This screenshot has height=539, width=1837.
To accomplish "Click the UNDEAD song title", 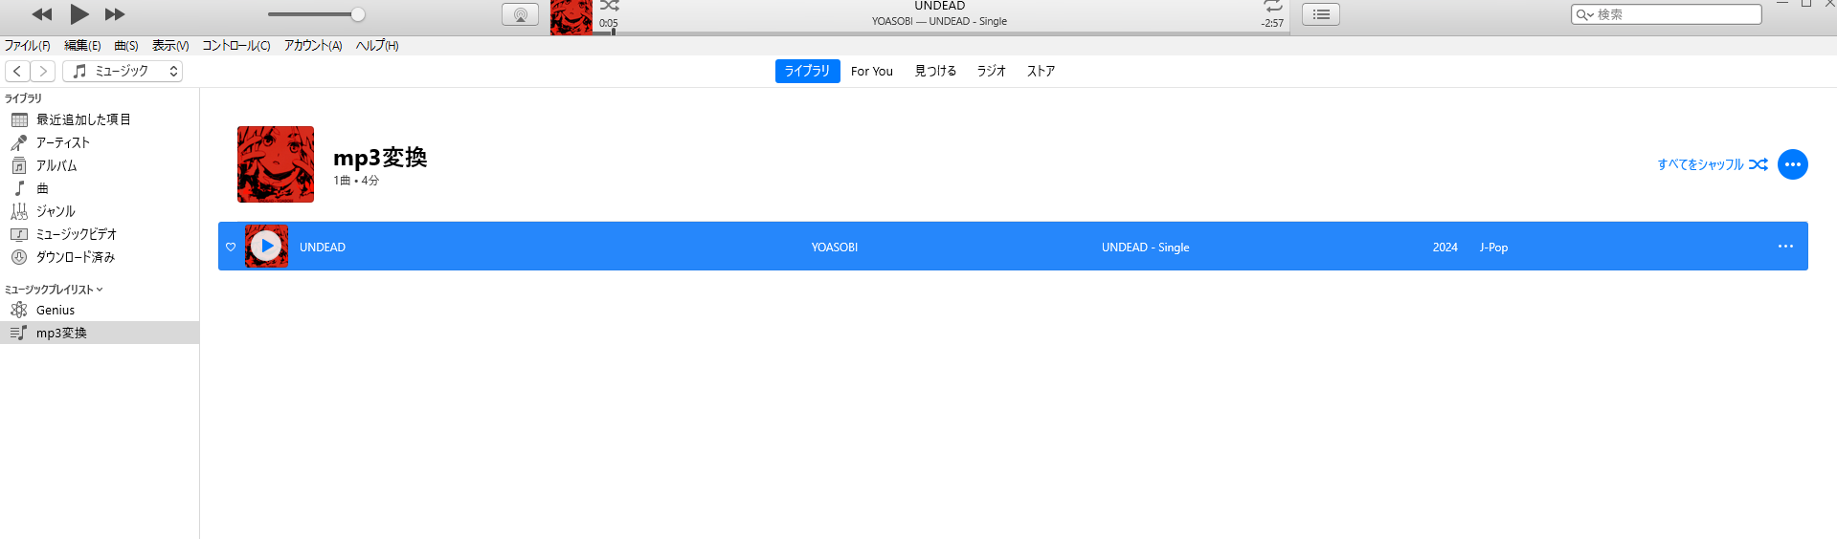I will [323, 247].
